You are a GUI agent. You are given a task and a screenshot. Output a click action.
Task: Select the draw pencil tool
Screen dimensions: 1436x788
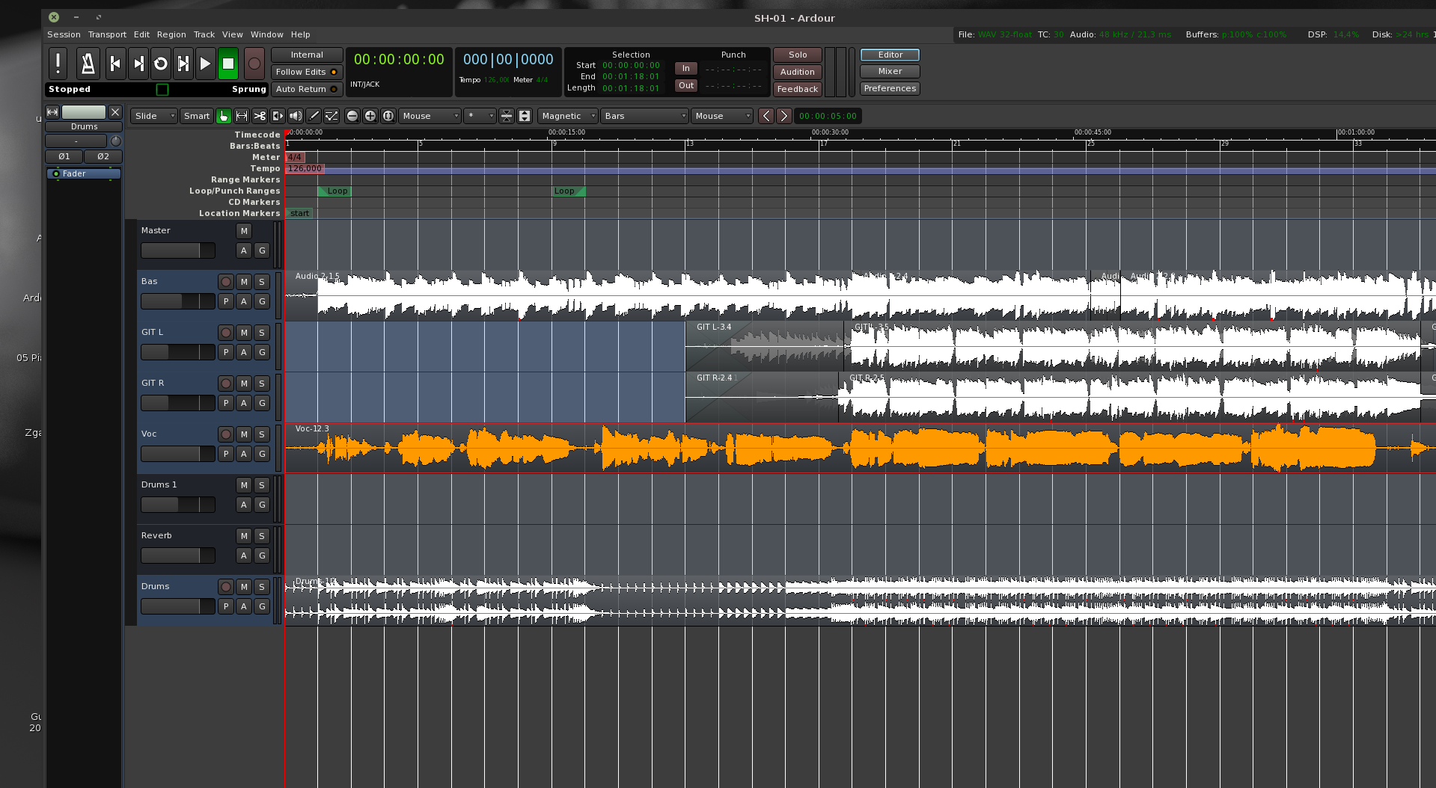pos(314,116)
